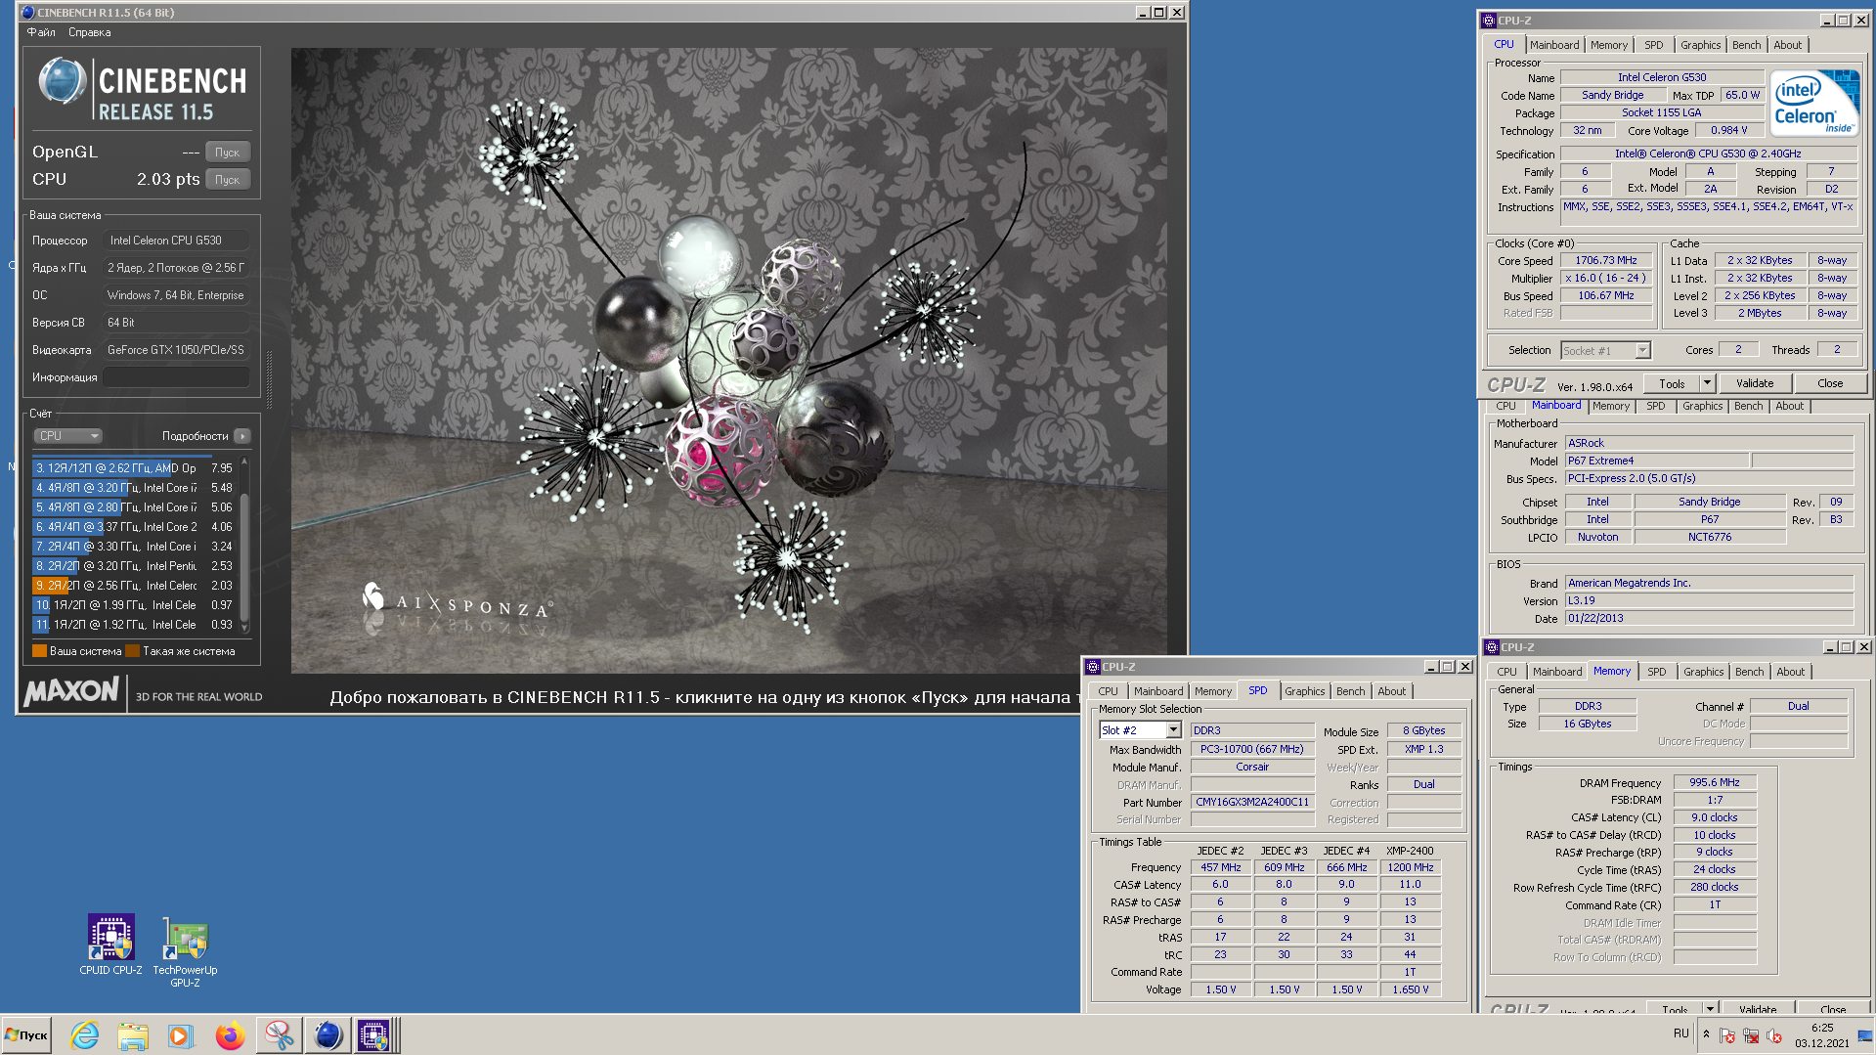Click the 1706.73 MHz core speed value
Image resolution: width=1876 pixels, height=1055 pixels.
1606,260
